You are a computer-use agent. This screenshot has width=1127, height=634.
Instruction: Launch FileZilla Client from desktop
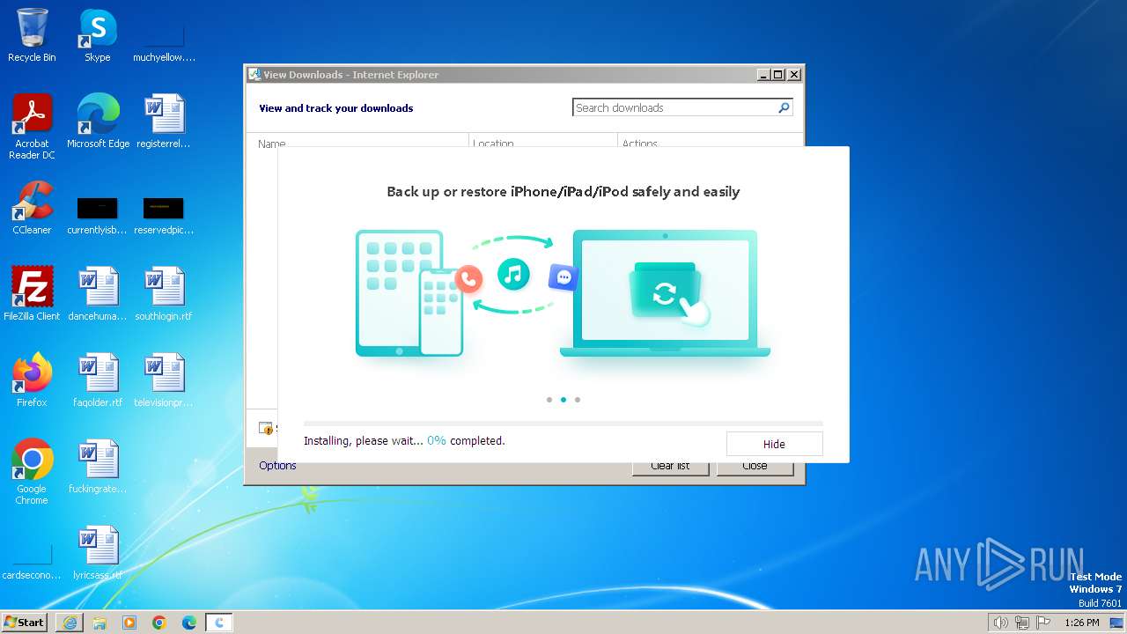(x=32, y=293)
